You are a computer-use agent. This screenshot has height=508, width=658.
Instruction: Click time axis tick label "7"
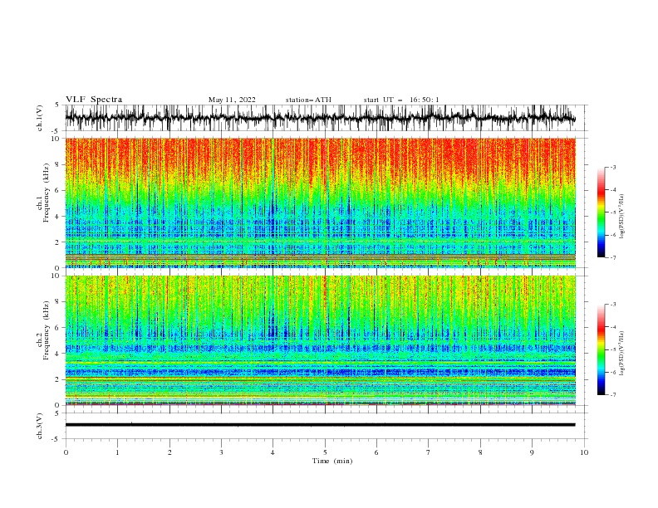pyautogui.click(x=429, y=452)
